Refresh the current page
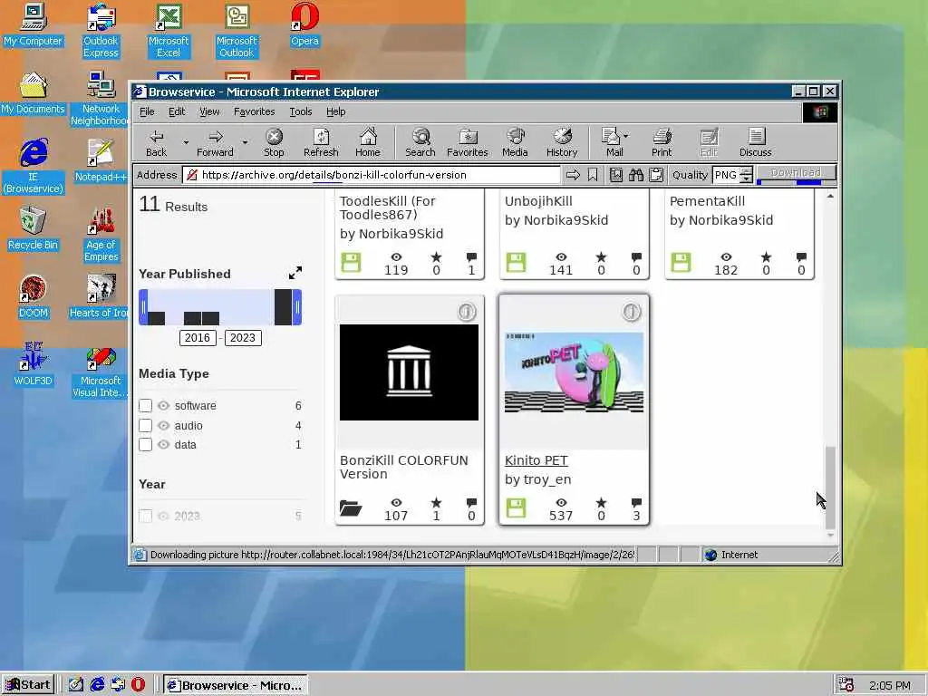This screenshot has width=928, height=696. coord(321,142)
